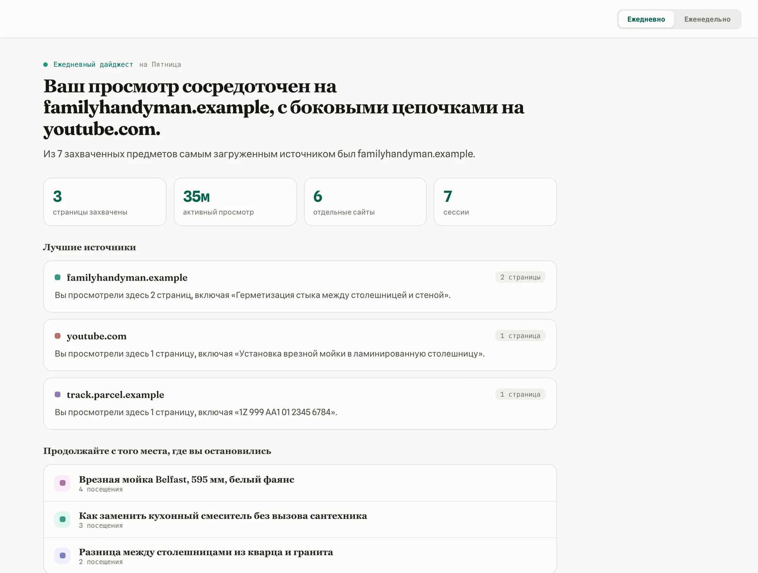Click the Герметизация стыка description text
Image resolution: width=758 pixels, height=573 pixels.
[x=252, y=295]
